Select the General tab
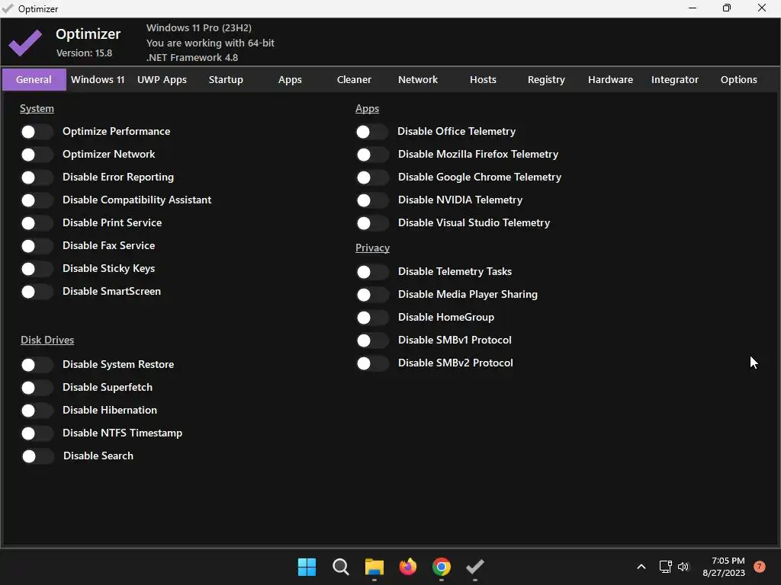The image size is (781, 585). point(34,79)
